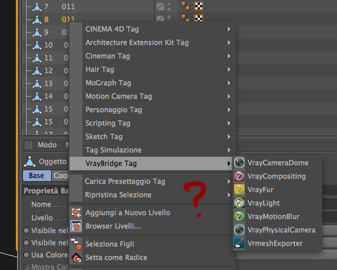Toggle the Visibile nell'editor radio dot, upper one
Viewport: 337px width, 270px height.
26,230
